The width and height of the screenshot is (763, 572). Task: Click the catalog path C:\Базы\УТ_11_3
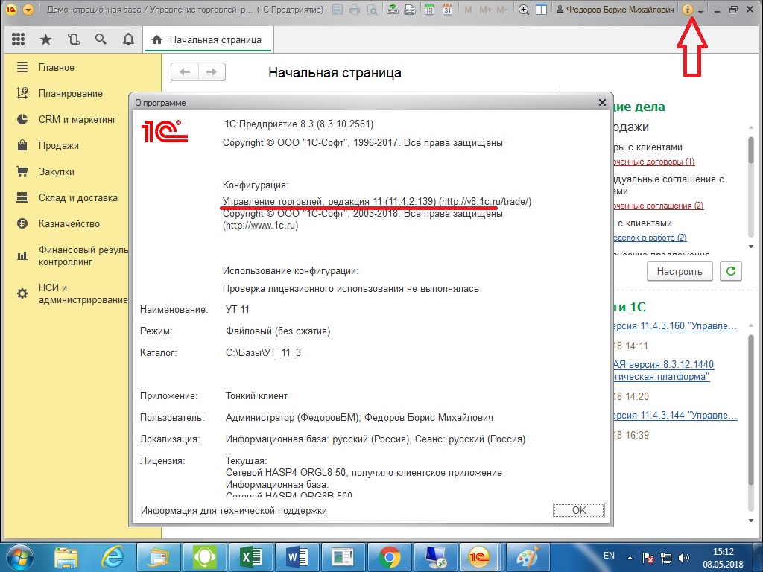point(263,352)
